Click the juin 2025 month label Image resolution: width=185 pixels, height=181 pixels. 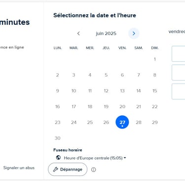(x=106, y=34)
